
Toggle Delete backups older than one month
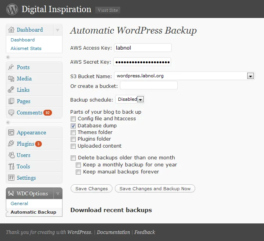pyautogui.click(x=73, y=158)
